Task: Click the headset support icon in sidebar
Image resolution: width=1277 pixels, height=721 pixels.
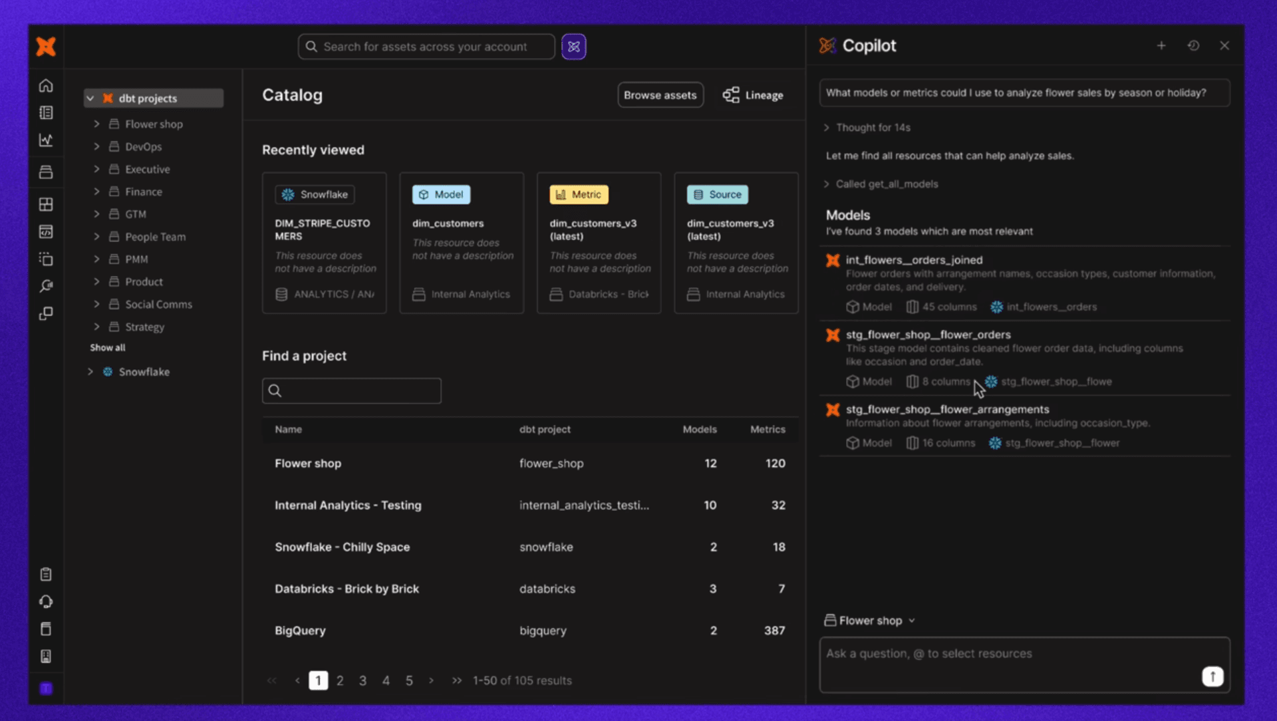Action: tap(46, 602)
